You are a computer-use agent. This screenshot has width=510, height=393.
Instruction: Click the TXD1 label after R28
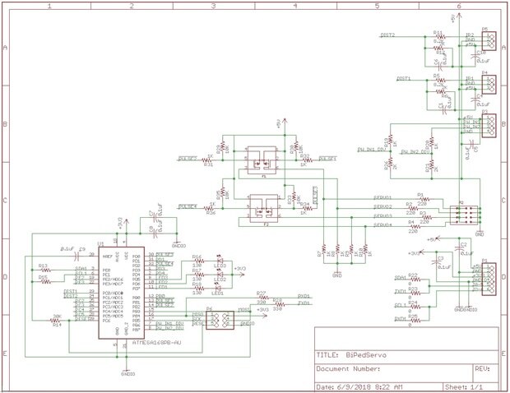(304, 303)
